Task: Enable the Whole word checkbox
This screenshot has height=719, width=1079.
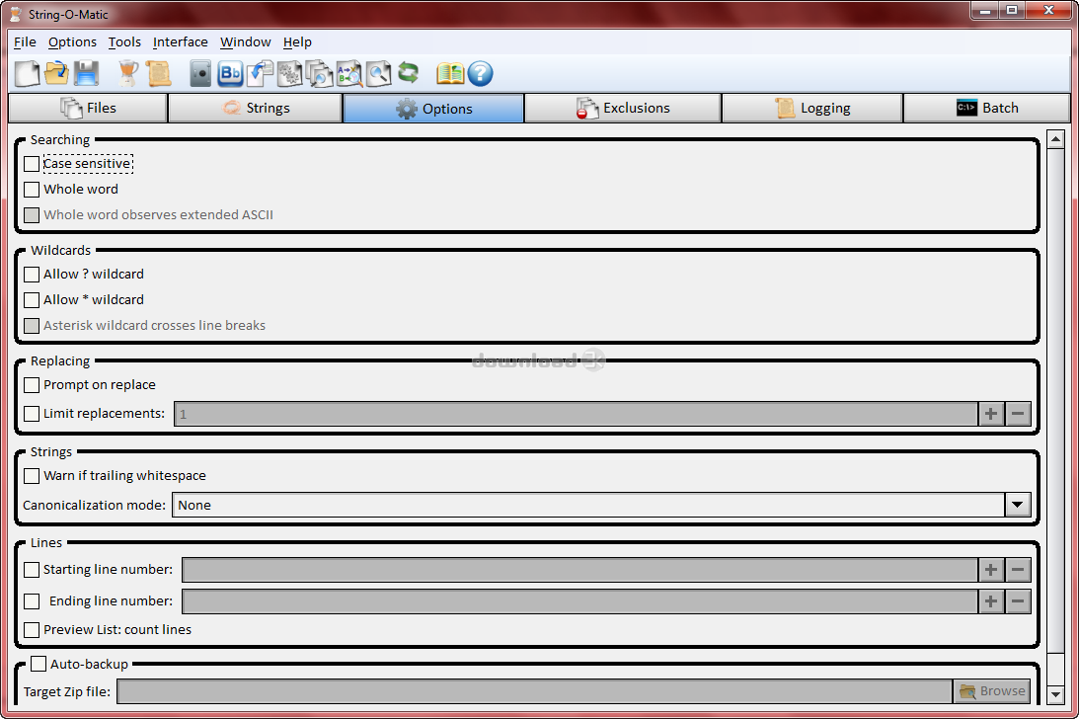Action: [x=32, y=190]
